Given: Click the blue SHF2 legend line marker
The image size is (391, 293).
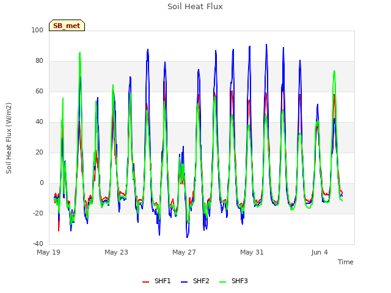Looking at the screenshot, I should tap(184, 282).
